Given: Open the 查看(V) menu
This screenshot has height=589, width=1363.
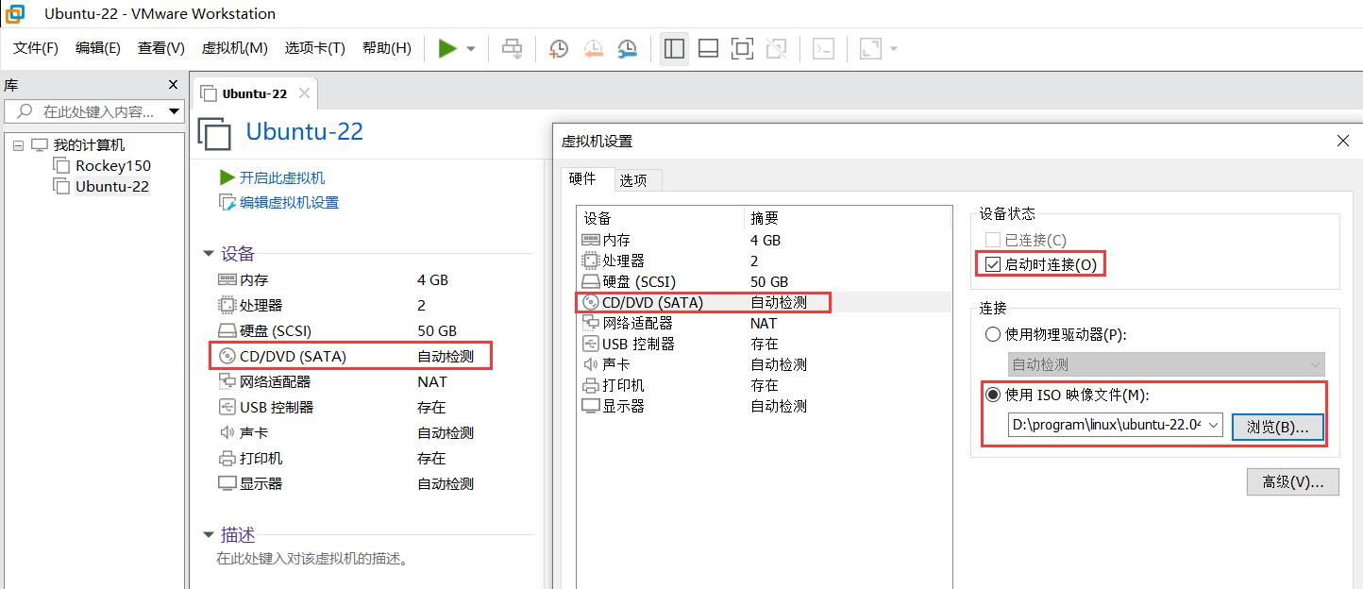Looking at the screenshot, I should click(x=161, y=48).
